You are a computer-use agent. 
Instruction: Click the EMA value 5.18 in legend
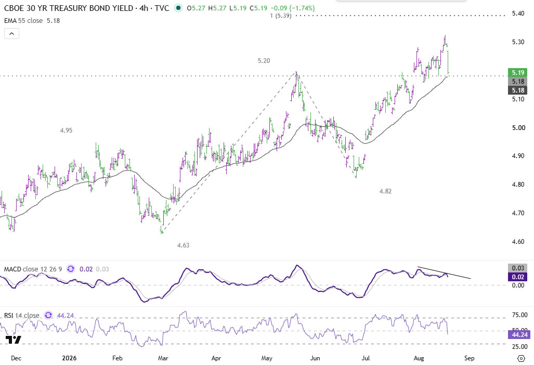[53, 20]
